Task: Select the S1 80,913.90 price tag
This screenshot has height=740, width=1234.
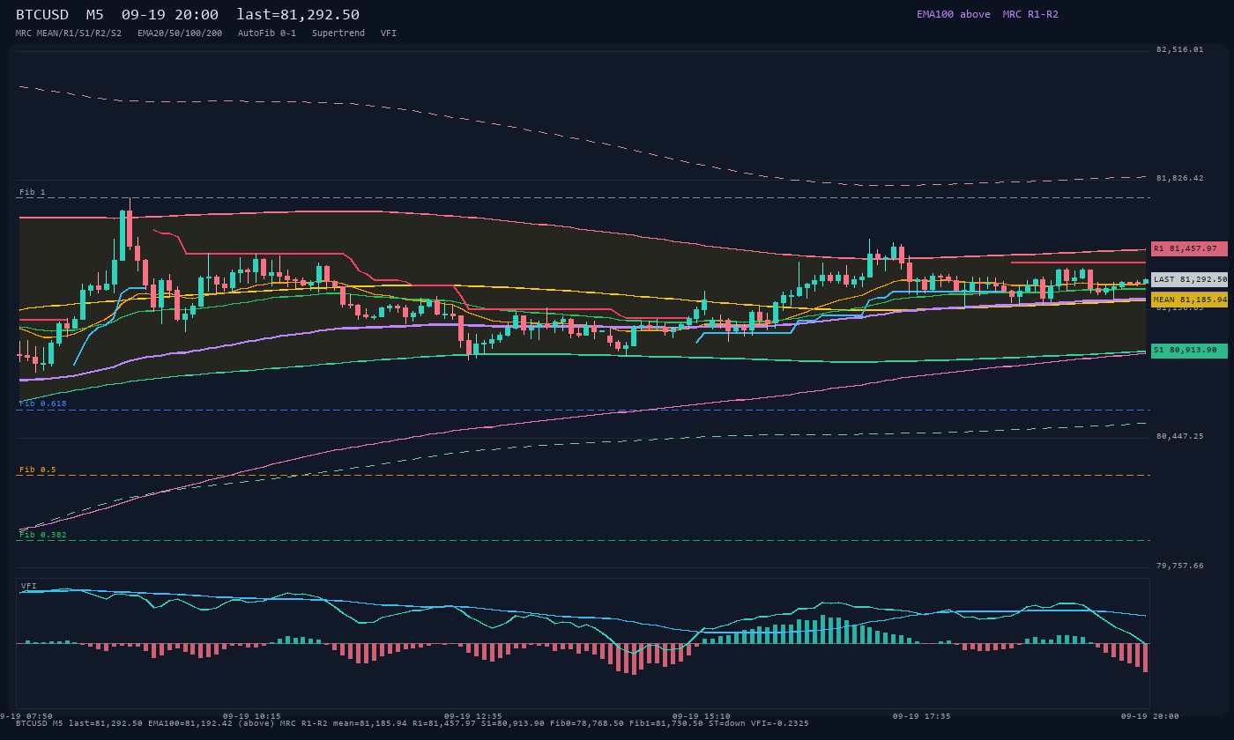Action: click(x=1189, y=351)
